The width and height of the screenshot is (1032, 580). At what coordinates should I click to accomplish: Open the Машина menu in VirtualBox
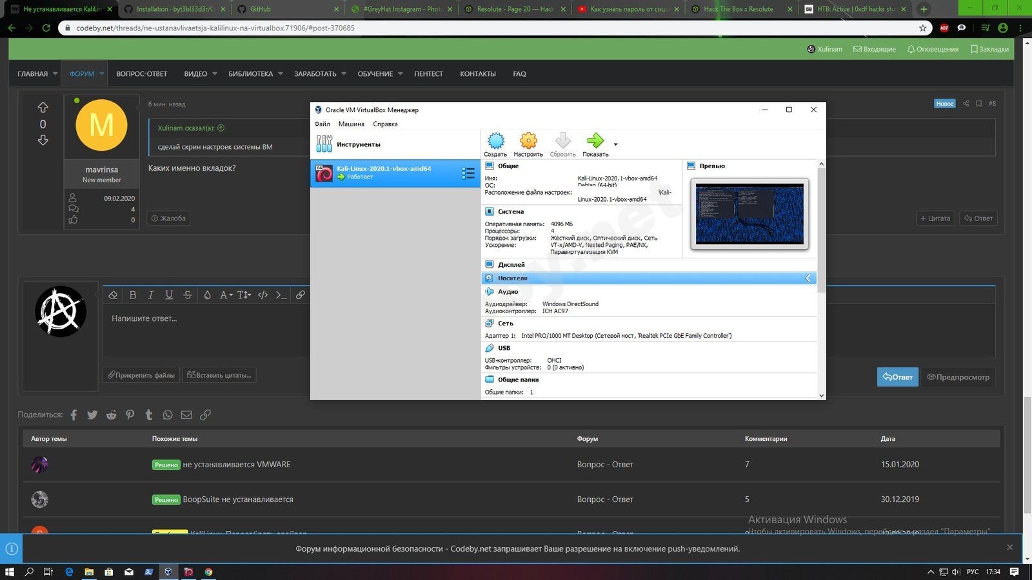coord(351,124)
